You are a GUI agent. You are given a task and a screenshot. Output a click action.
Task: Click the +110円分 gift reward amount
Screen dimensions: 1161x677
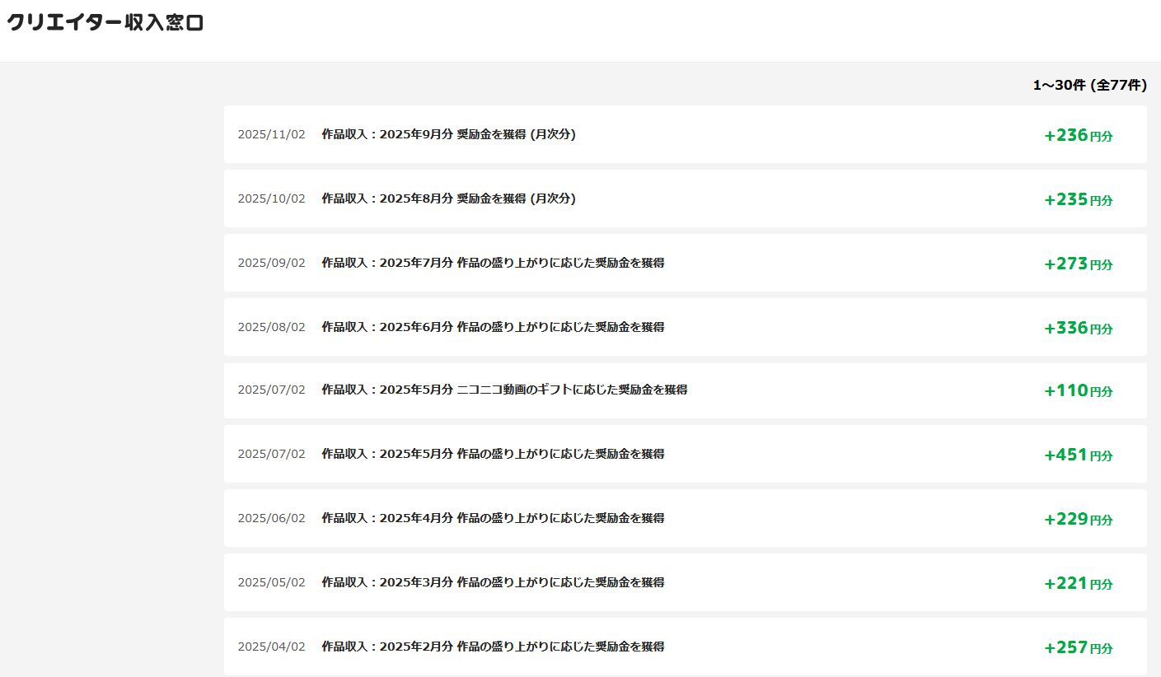[x=1078, y=390]
